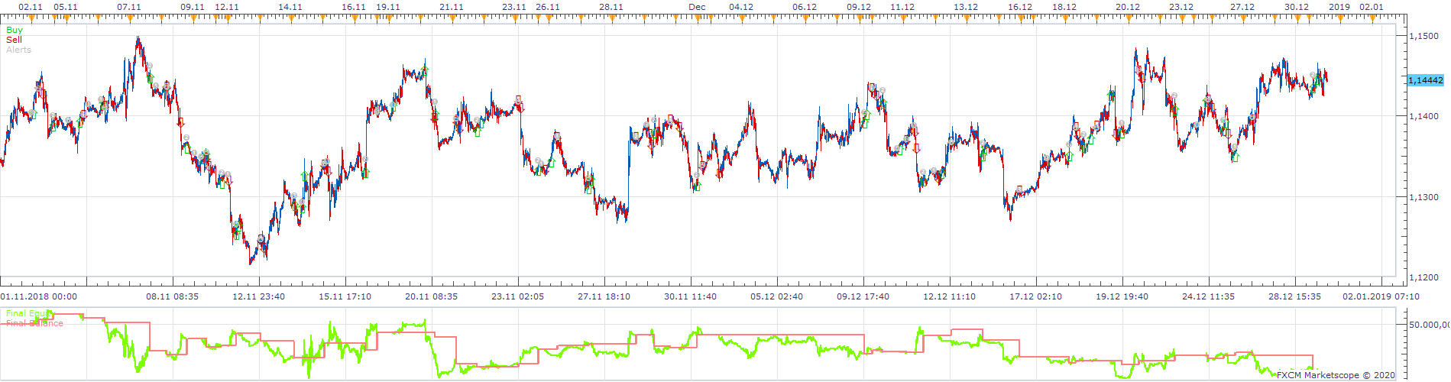Click the 02.01 date on top axis

(x=1372, y=7)
